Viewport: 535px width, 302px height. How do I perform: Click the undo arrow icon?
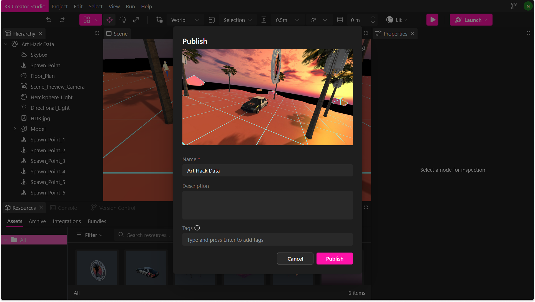(x=49, y=20)
